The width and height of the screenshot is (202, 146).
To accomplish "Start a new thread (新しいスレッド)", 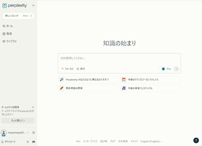I will 18,16.
